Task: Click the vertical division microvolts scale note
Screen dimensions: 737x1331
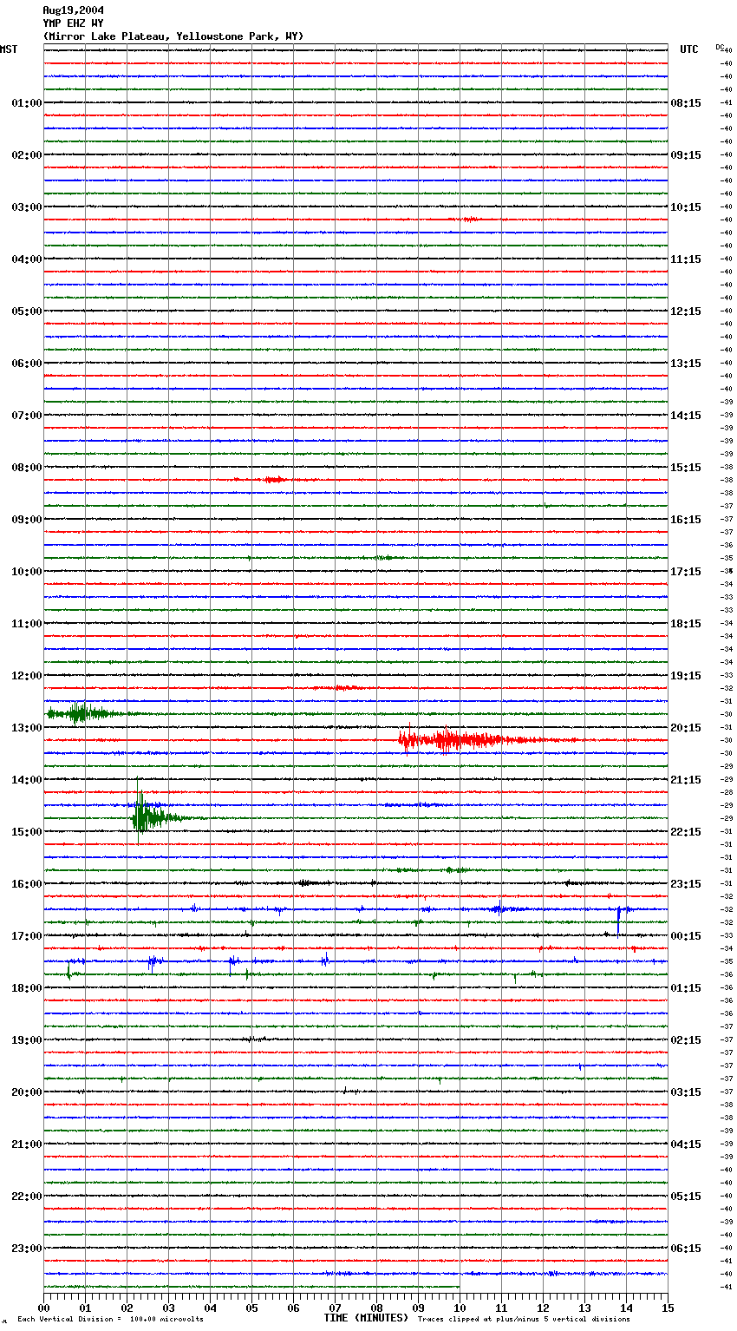Action: [110, 1320]
